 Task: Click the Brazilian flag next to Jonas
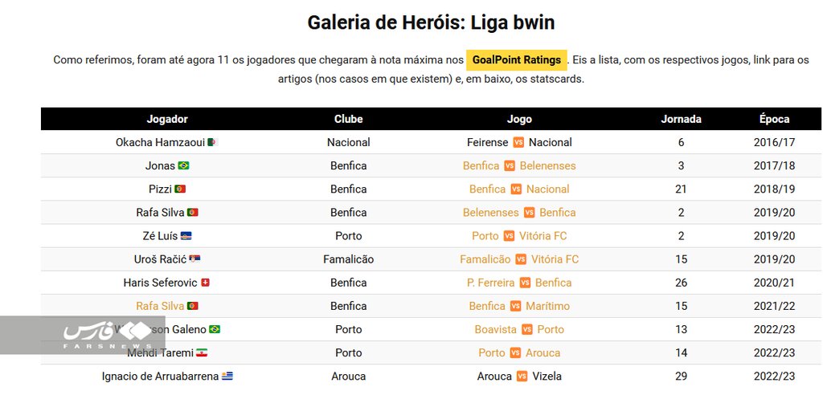tap(183, 165)
